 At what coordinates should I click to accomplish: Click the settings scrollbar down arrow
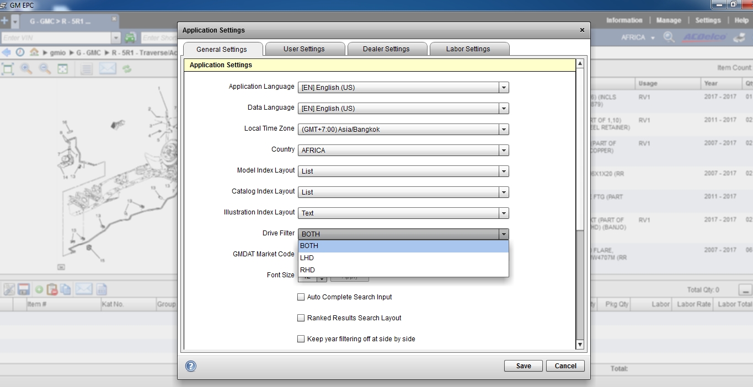pyautogui.click(x=580, y=345)
